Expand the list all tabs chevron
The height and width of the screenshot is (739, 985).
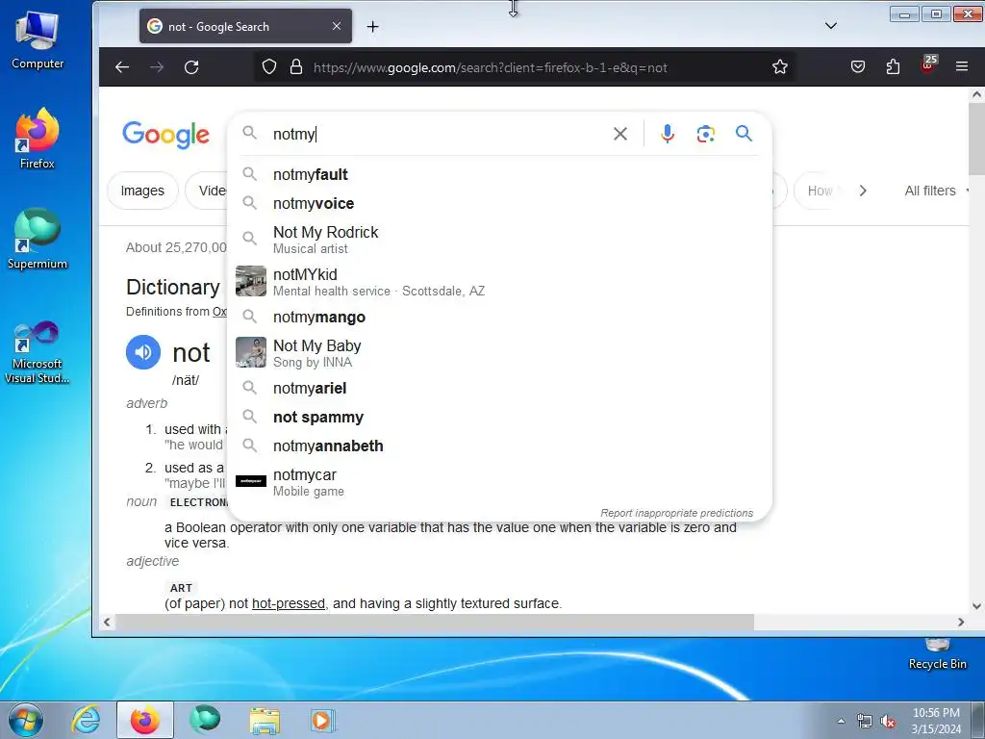(830, 26)
